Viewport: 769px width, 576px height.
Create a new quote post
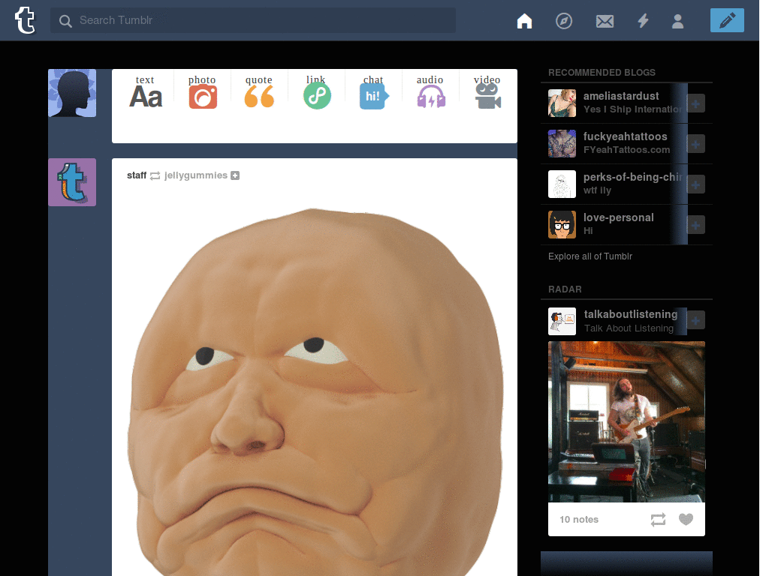tap(259, 91)
